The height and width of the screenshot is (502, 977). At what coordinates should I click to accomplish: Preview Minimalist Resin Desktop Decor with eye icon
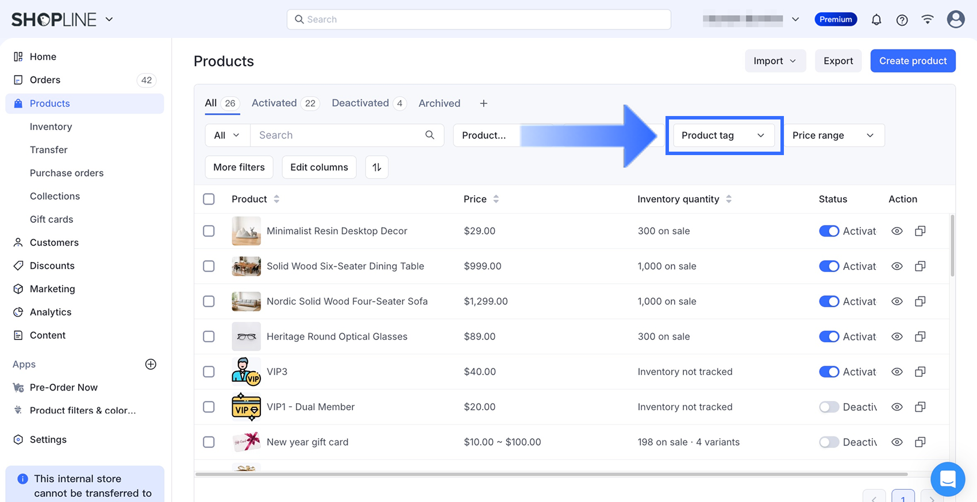coord(897,231)
